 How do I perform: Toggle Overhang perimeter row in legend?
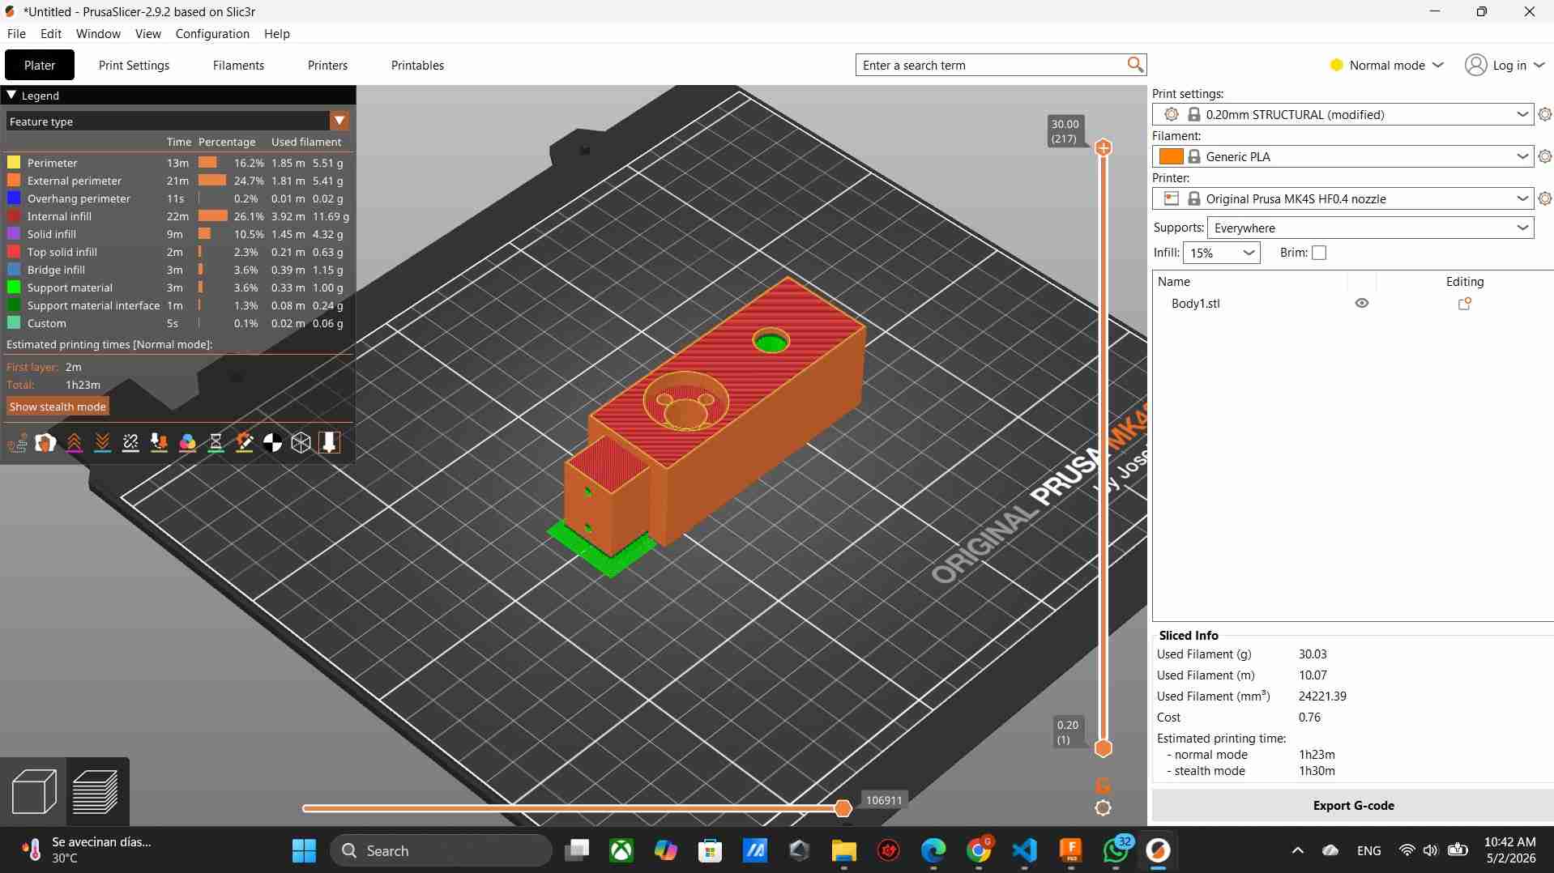coord(177,198)
